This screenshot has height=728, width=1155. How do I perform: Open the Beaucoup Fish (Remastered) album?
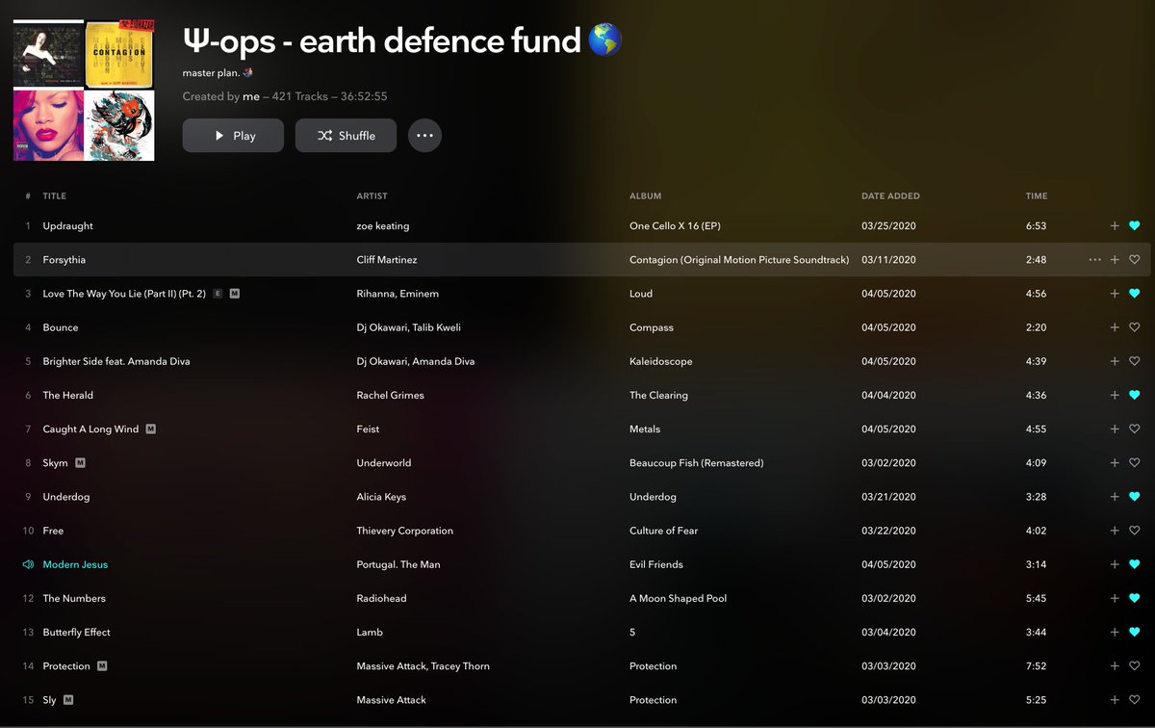click(x=696, y=463)
